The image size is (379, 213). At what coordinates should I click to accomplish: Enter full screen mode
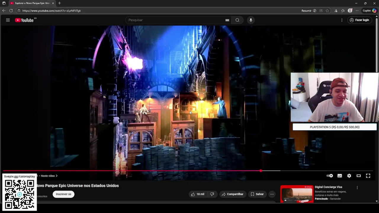(x=368, y=176)
